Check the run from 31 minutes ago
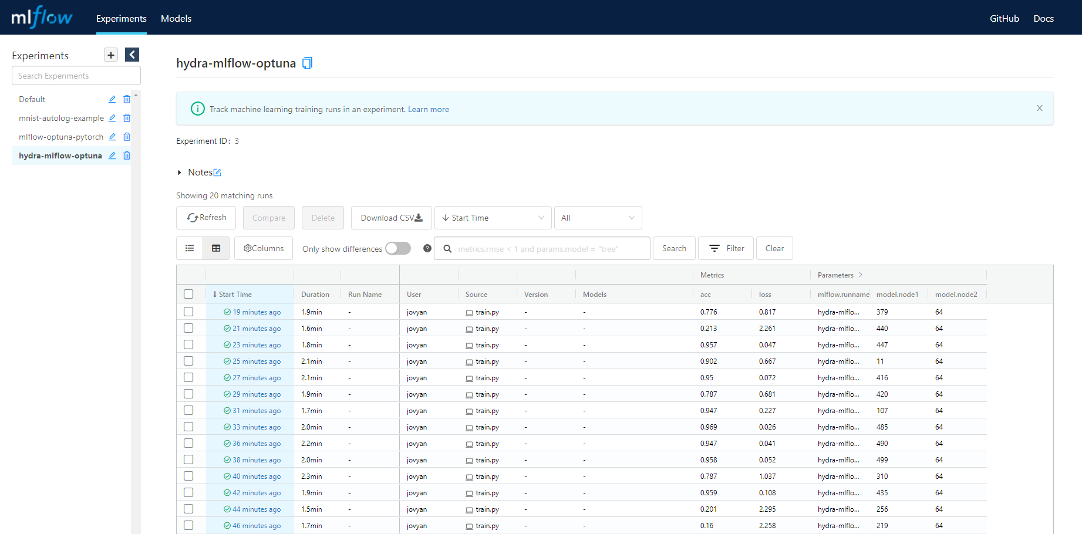The height and width of the screenshot is (534, 1082). pos(188,410)
